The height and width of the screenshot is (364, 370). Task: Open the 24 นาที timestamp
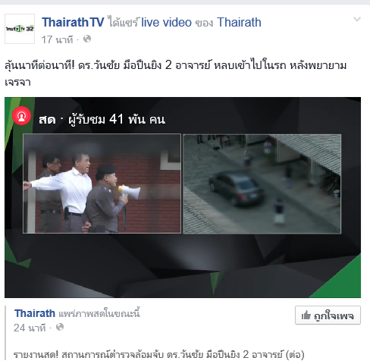coord(30,328)
